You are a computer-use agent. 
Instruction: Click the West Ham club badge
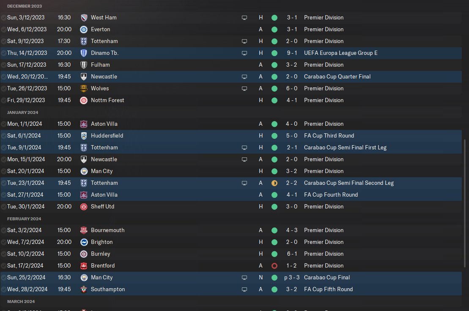[x=84, y=18]
